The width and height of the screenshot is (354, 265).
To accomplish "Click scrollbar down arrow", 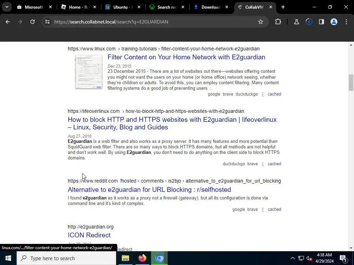I will pyautogui.click(x=351, y=248).
